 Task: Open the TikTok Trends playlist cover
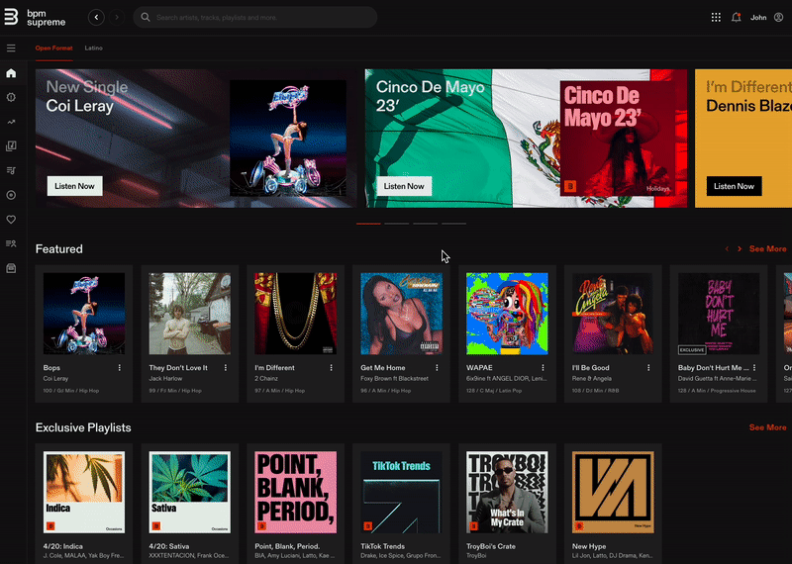(x=402, y=493)
